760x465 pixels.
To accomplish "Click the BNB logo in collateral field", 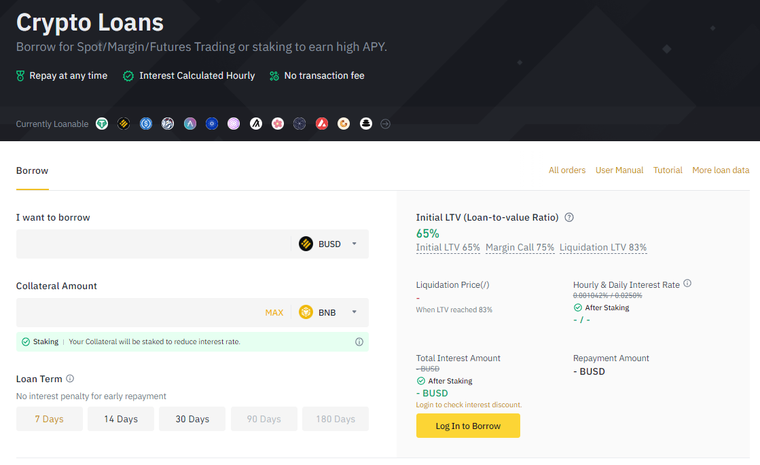I will pos(306,312).
